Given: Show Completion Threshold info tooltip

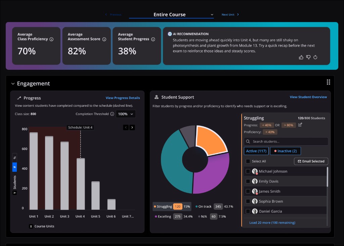Looking at the screenshot, I should pyautogui.click(x=112, y=114).
